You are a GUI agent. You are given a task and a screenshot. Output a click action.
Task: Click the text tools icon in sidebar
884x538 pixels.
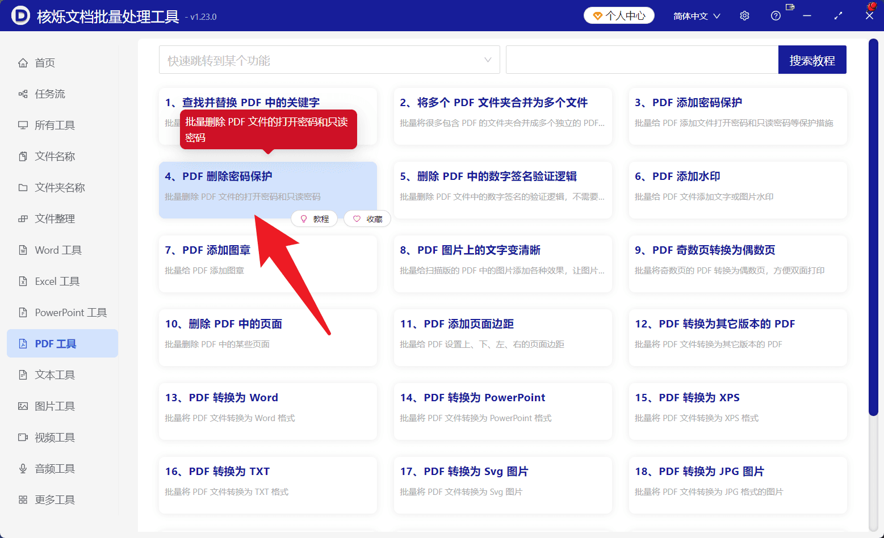23,375
